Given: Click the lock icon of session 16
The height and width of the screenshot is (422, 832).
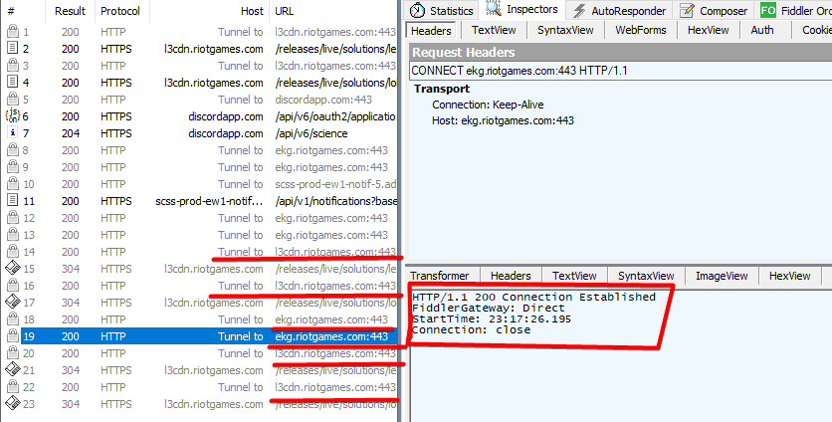Looking at the screenshot, I should tap(13, 286).
